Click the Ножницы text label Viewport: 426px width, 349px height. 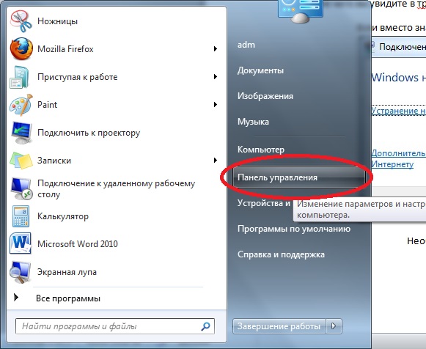point(57,21)
